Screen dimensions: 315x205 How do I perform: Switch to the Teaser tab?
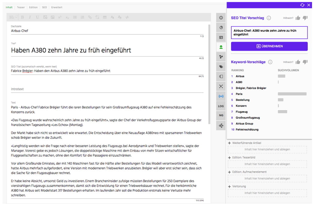[21, 7]
